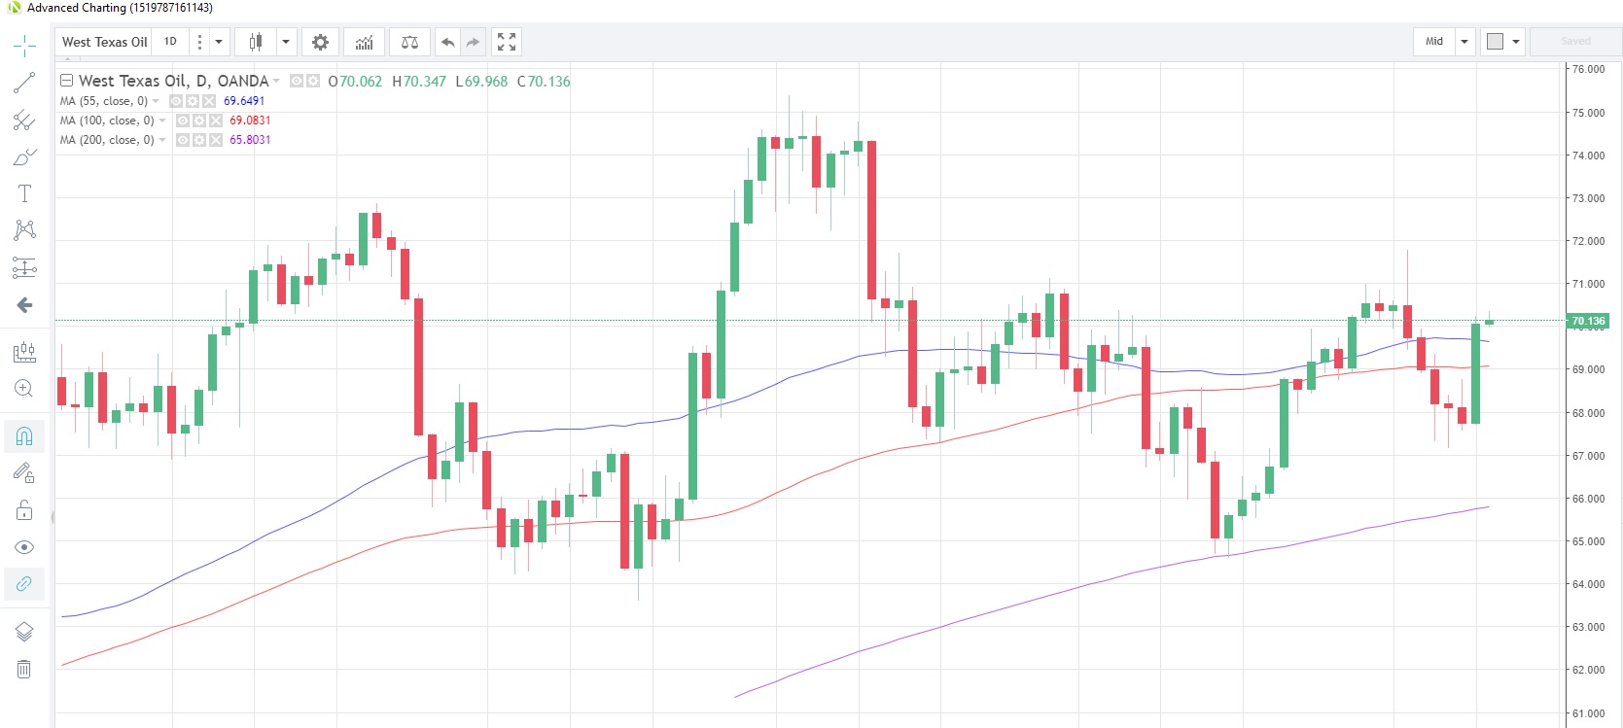Screen dimensions: 1623x728
Task: Click the West Texas Oil symbol selector
Action: (104, 42)
